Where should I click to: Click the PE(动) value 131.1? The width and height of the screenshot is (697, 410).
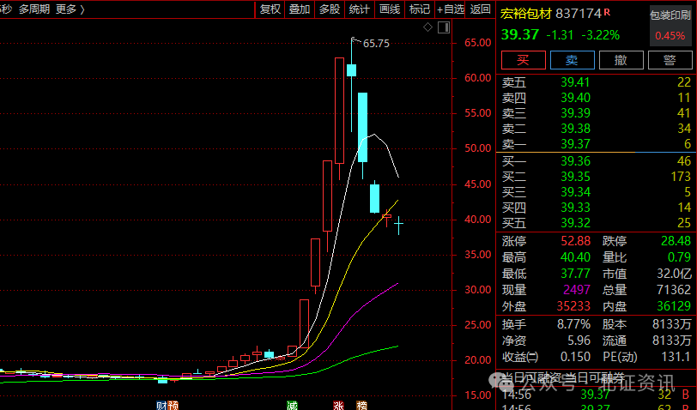[676, 357]
